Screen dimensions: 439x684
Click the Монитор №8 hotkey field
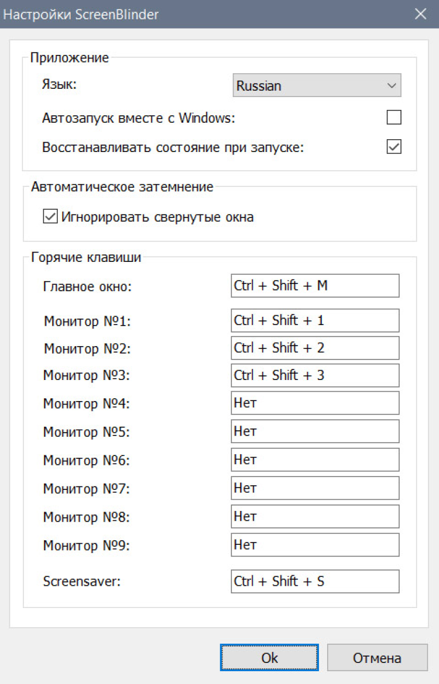pos(315,516)
